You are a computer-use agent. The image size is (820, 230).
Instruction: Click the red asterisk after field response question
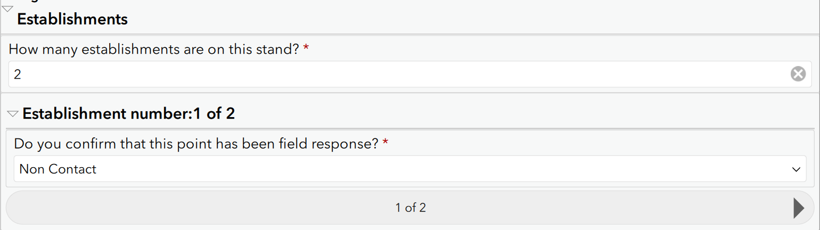click(x=386, y=143)
